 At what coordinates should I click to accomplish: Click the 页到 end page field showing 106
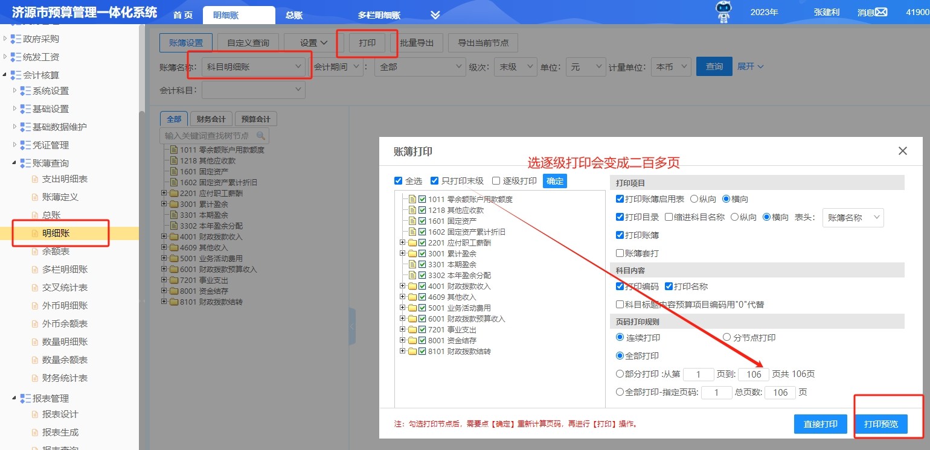[x=754, y=374]
